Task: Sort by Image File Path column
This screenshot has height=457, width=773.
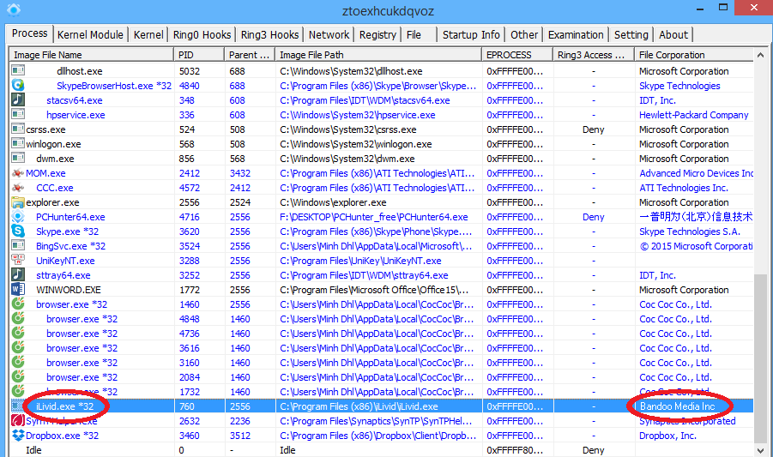Action: [378, 55]
